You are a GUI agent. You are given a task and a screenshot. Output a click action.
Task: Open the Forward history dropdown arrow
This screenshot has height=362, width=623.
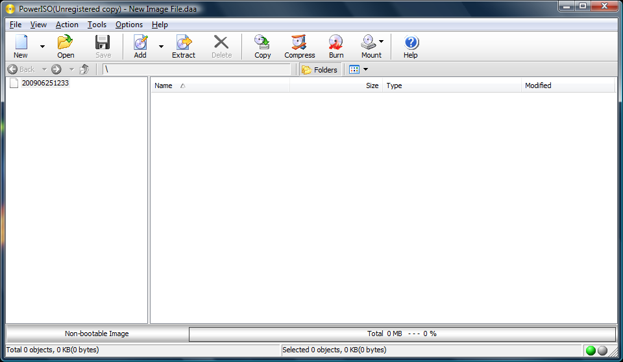pyautogui.click(x=71, y=69)
